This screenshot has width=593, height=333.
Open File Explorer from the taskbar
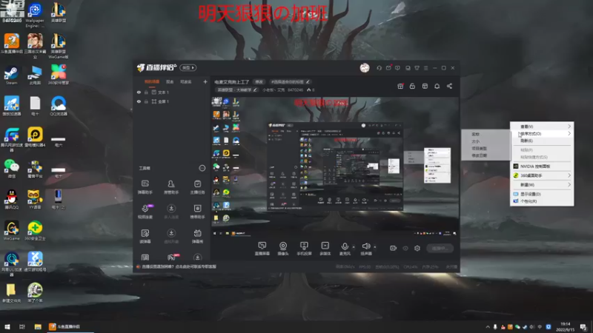pyautogui.click(x=38, y=326)
